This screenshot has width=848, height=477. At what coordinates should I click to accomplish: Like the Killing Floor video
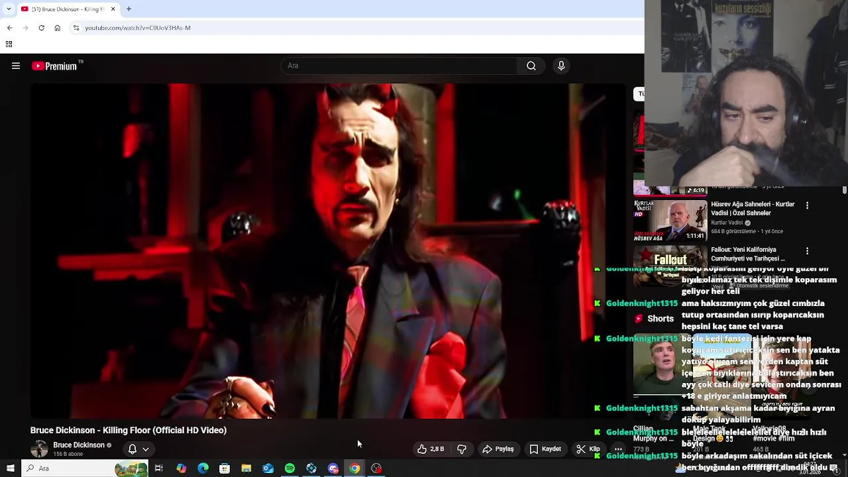tap(431, 449)
